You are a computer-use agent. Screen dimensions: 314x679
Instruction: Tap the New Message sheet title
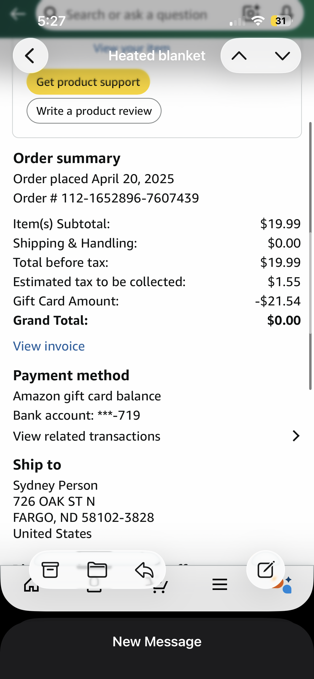point(157,641)
